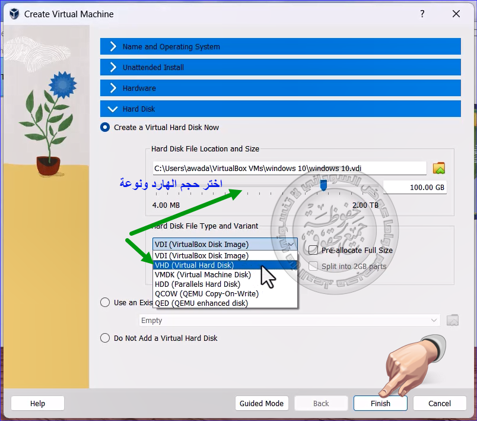Switch to Guided Mode
The image size is (477, 421).
point(262,403)
